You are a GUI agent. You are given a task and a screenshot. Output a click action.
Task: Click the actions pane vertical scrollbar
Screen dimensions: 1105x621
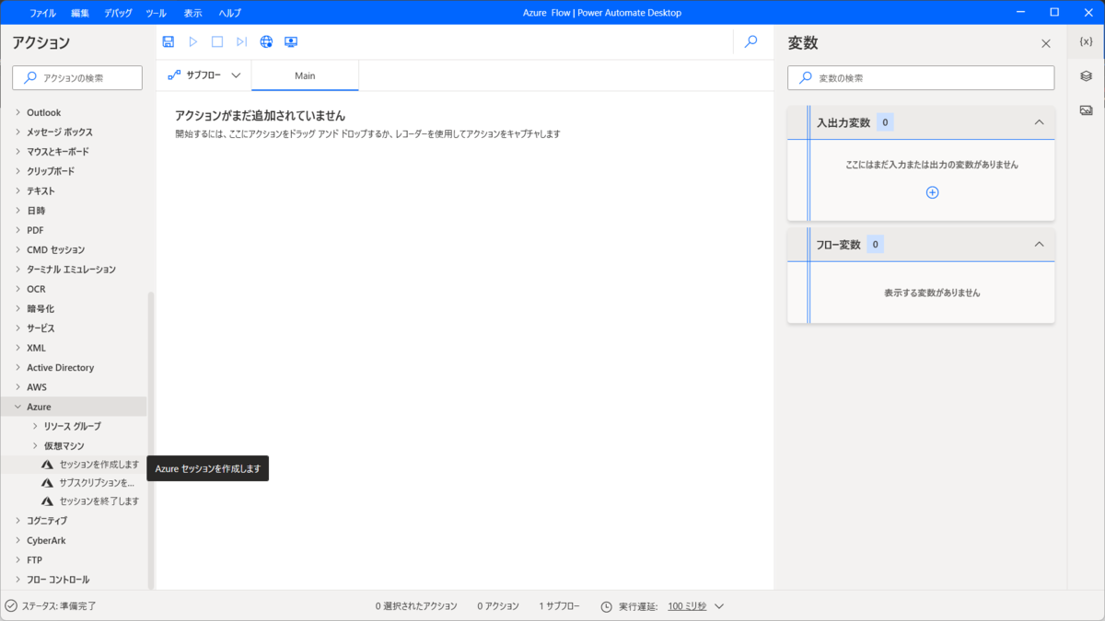tap(151, 440)
